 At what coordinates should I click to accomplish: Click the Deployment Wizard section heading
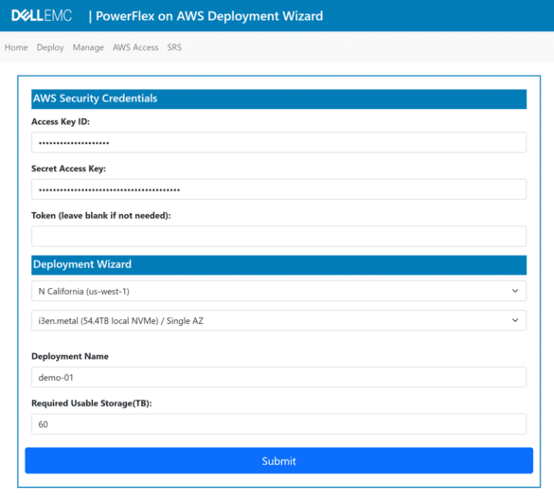[82, 264]
